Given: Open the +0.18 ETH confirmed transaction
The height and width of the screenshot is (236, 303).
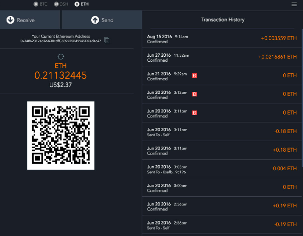Looking at the screenshot, I should click(222, 150).
